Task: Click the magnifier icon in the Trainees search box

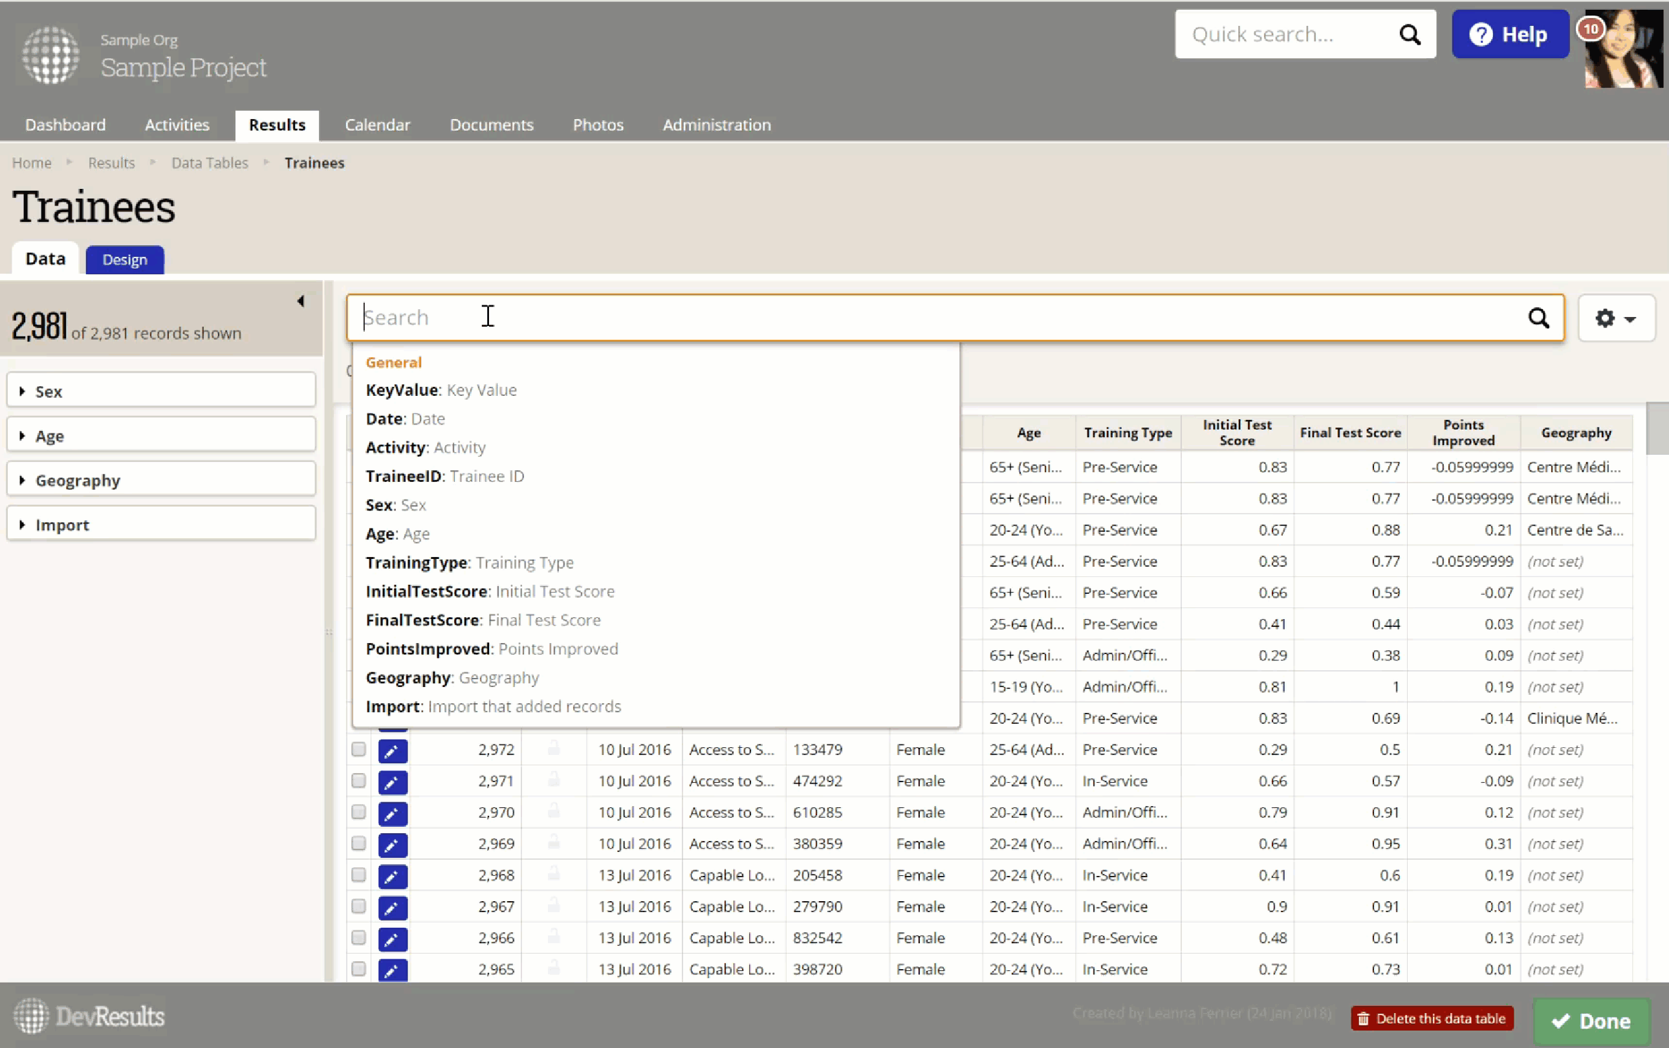Action: click(1538, 318)
